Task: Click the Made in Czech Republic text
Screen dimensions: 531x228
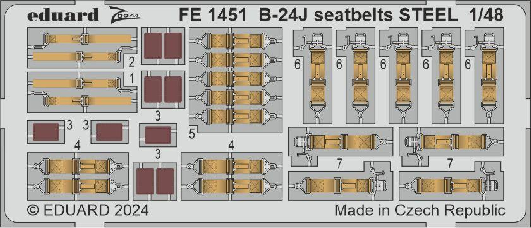Action: pos(420,211)
